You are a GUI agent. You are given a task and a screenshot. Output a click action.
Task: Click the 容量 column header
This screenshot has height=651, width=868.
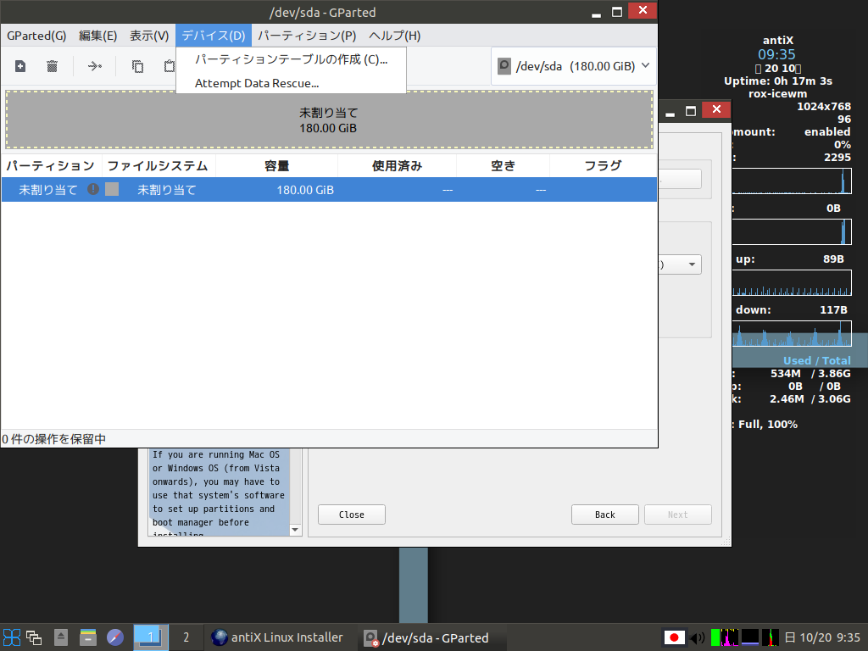[277, 165]
